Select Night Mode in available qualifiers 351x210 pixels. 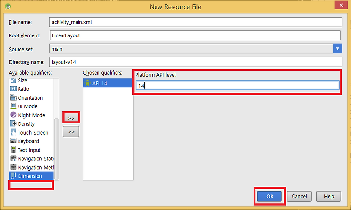[x=31, y=115]
